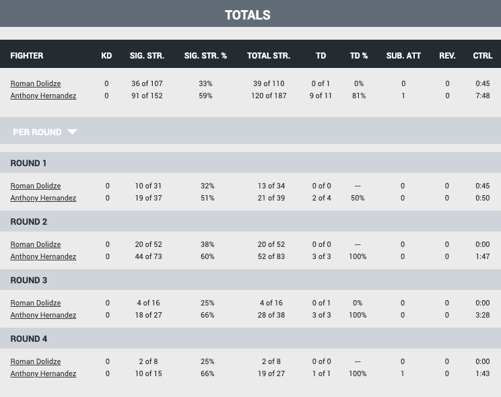Open Roman Dolidze link in totals row
Screen dimensions: 501x397
36,83
